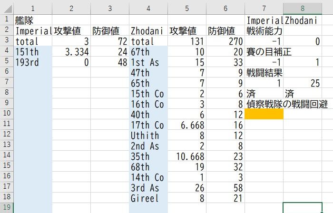The width and height of the screenshot is (333, 213).
Task: Click 1st As defense value 33
Action: [x=225, y=62]
